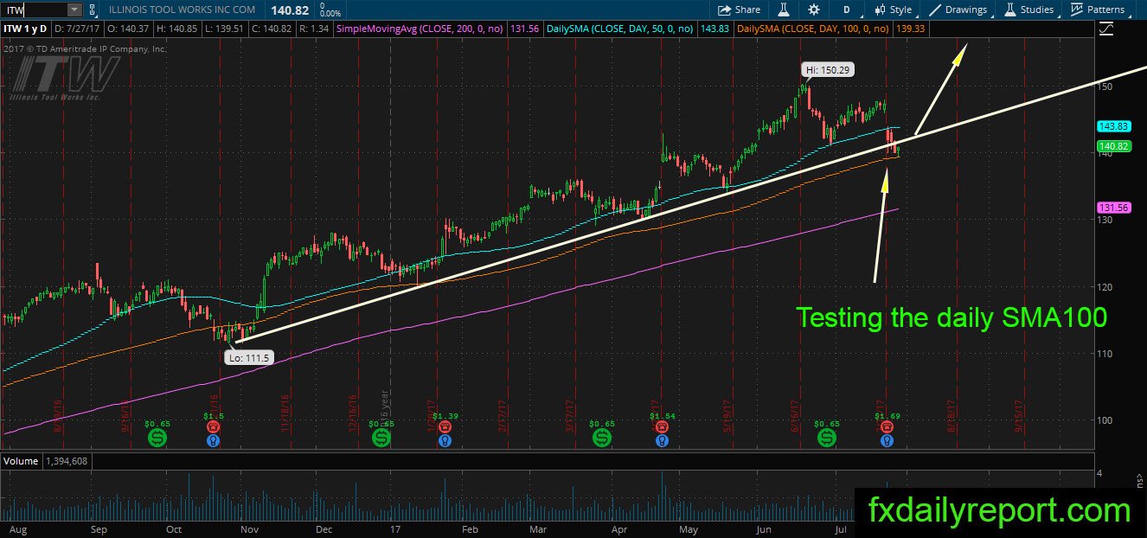
Task: Click the D: 7/27/17 date value
Action: pos(79,29)
